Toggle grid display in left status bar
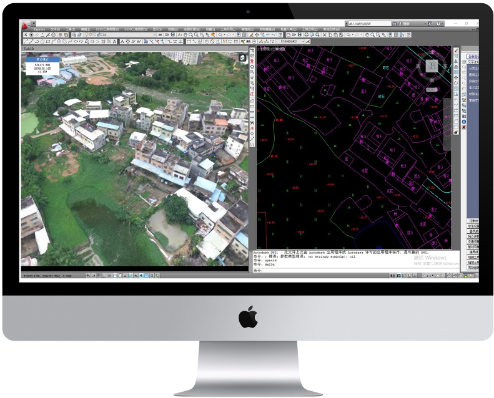 pyautogui.click(x=99, y=276)
